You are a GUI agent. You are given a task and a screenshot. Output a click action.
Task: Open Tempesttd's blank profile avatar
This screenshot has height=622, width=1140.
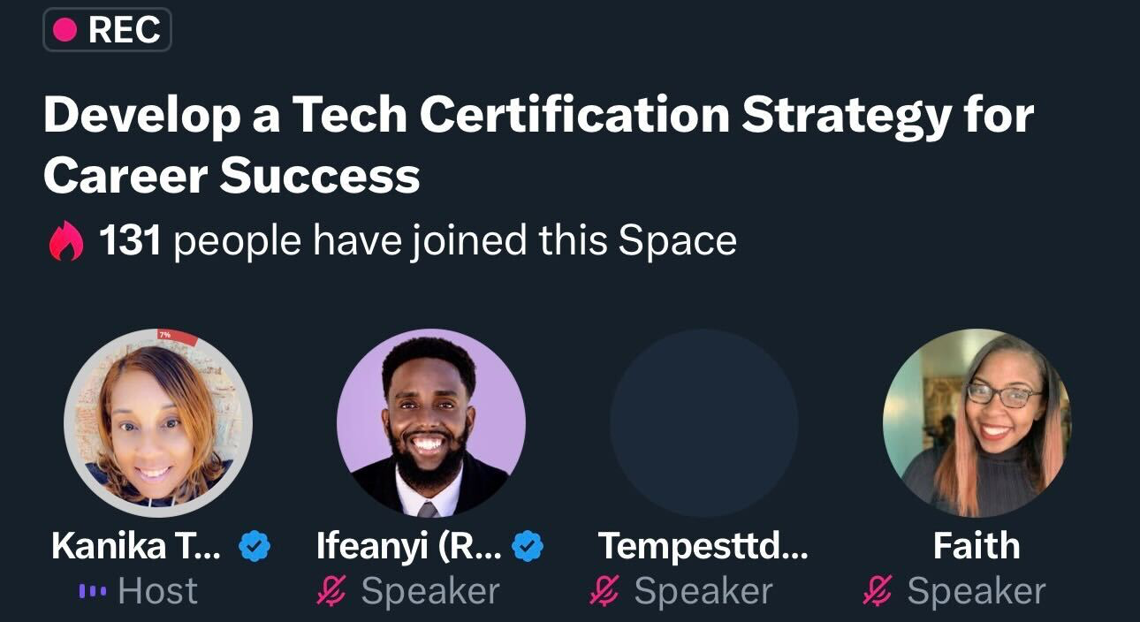pyautogui.click(x=703, y=422)
